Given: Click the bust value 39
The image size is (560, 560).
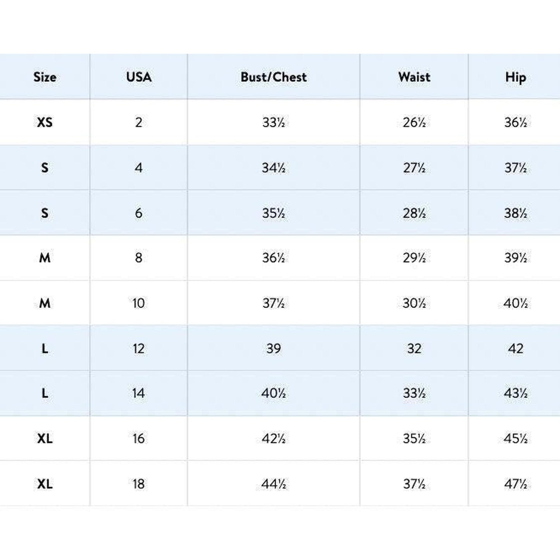Looking at the screenshot, I should (274, 348).
